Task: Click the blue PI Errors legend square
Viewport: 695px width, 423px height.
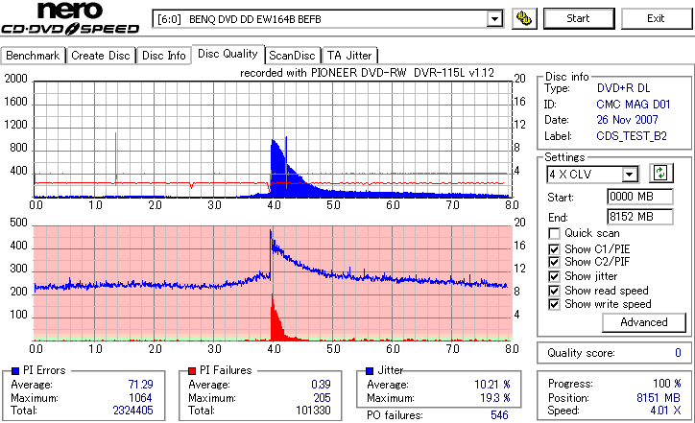Action: pyautogui.click(x=15, y=371)
